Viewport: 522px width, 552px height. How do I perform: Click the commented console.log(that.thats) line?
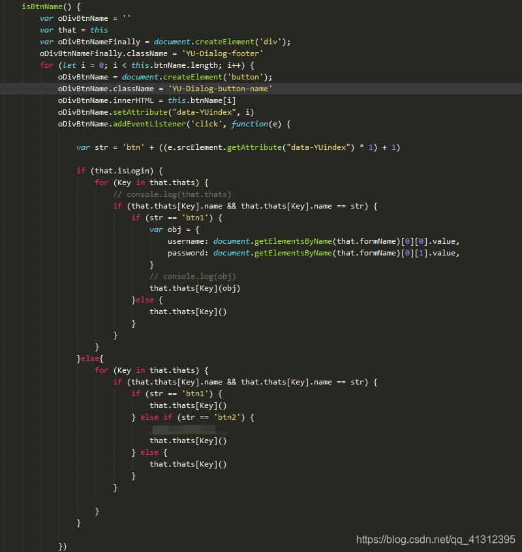coord(172,194)
